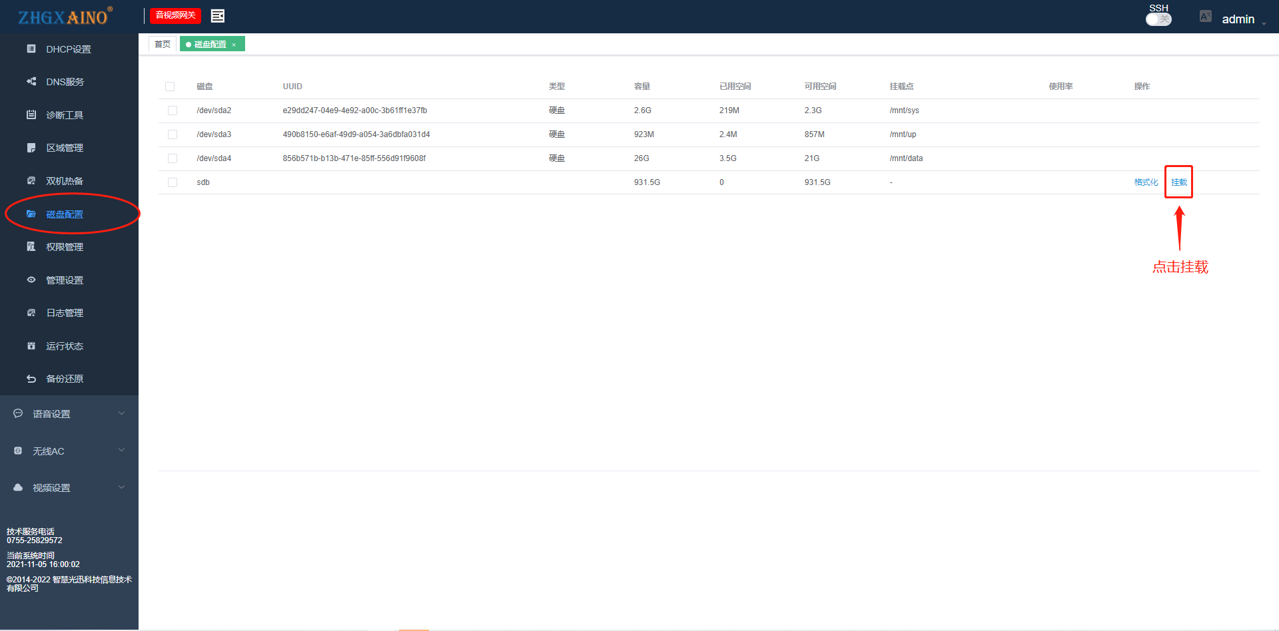Screen dimensions: 1279x631
Task: Click the 管理设置 eye icon
Action: 31,280
